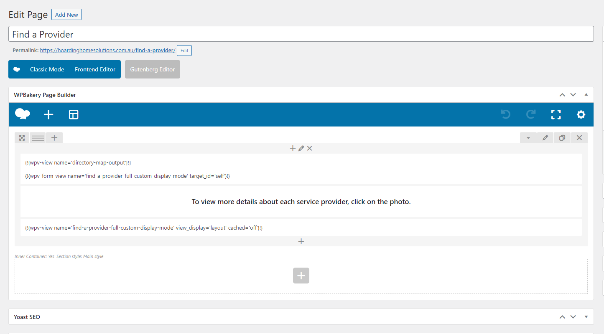Expand the Yoast SEO panel

point(586,317)
